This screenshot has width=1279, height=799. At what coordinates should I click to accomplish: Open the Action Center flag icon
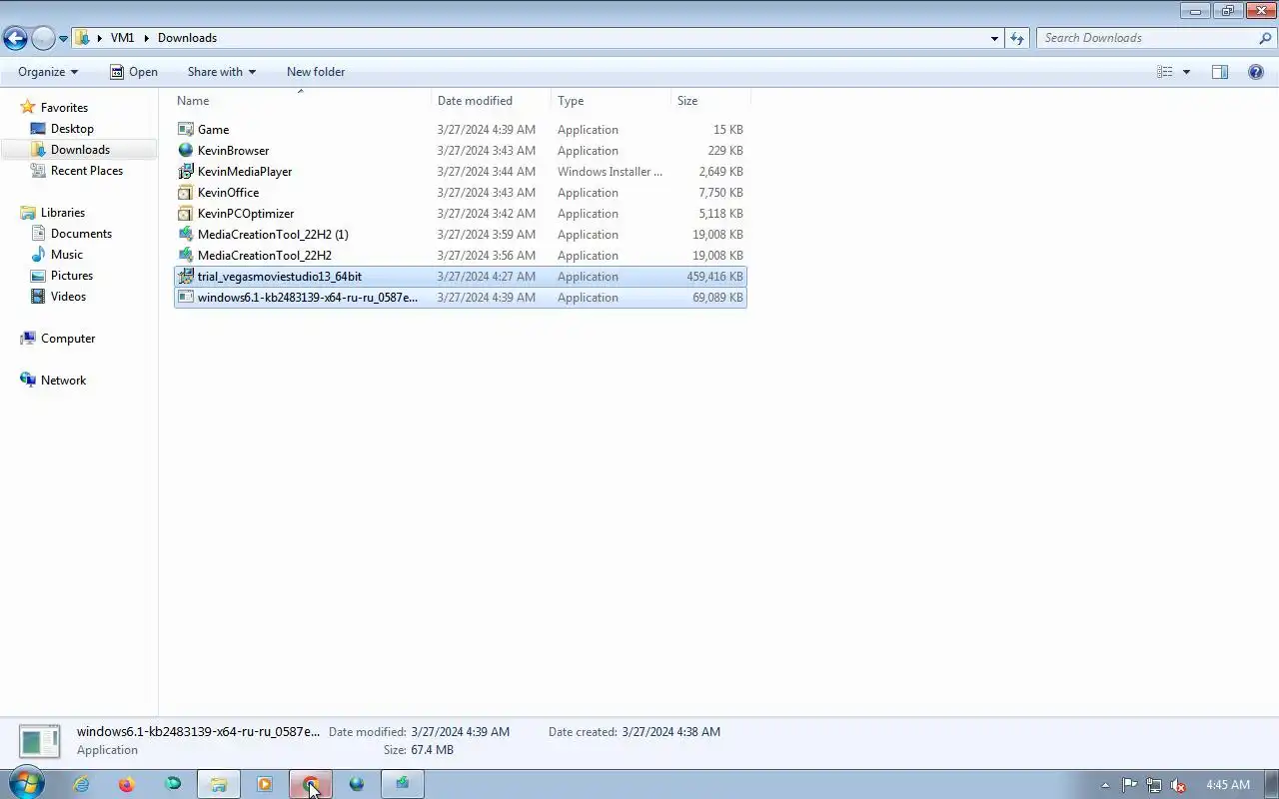[1129, 785]
